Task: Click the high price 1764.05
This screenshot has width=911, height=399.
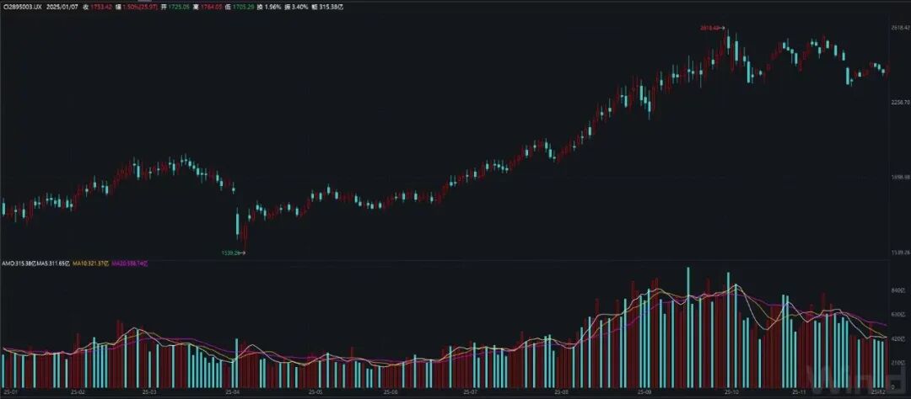Action: point(211,7)
